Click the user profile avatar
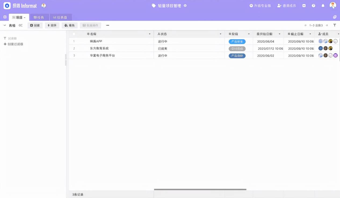The width and height of the screenshot is (340, 198). (x=333, y=5)
